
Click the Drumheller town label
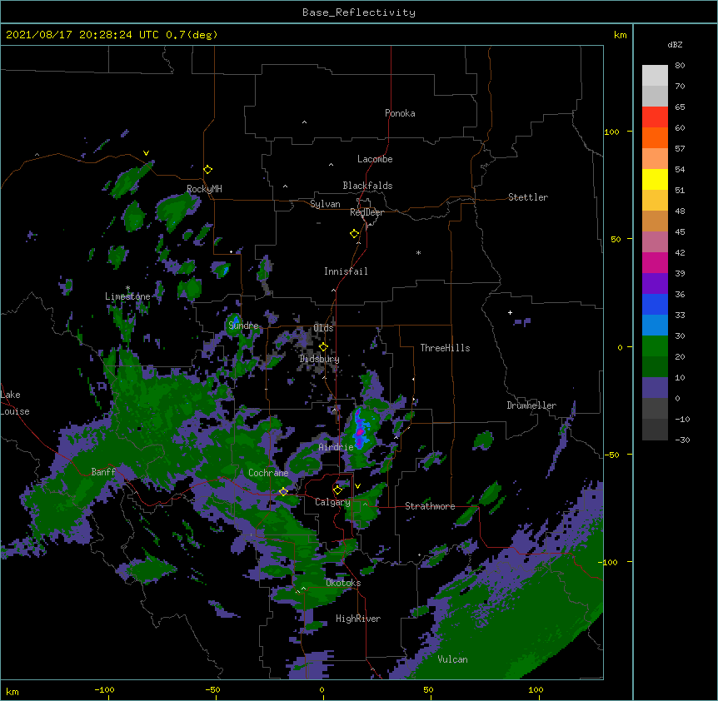click(531, 405)
